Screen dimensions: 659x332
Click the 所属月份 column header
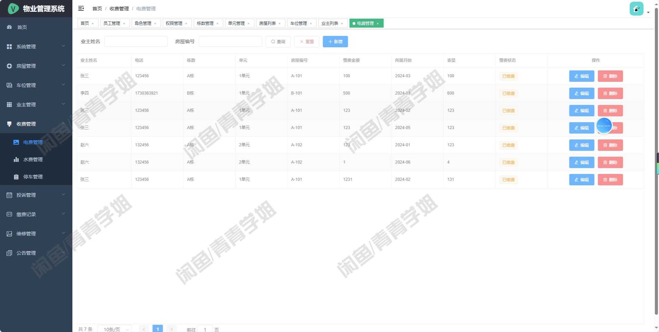403,60
